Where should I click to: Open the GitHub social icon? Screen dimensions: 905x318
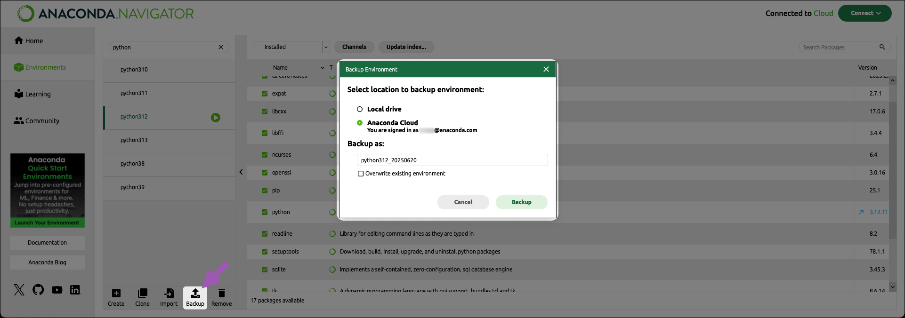pos(38,290)
